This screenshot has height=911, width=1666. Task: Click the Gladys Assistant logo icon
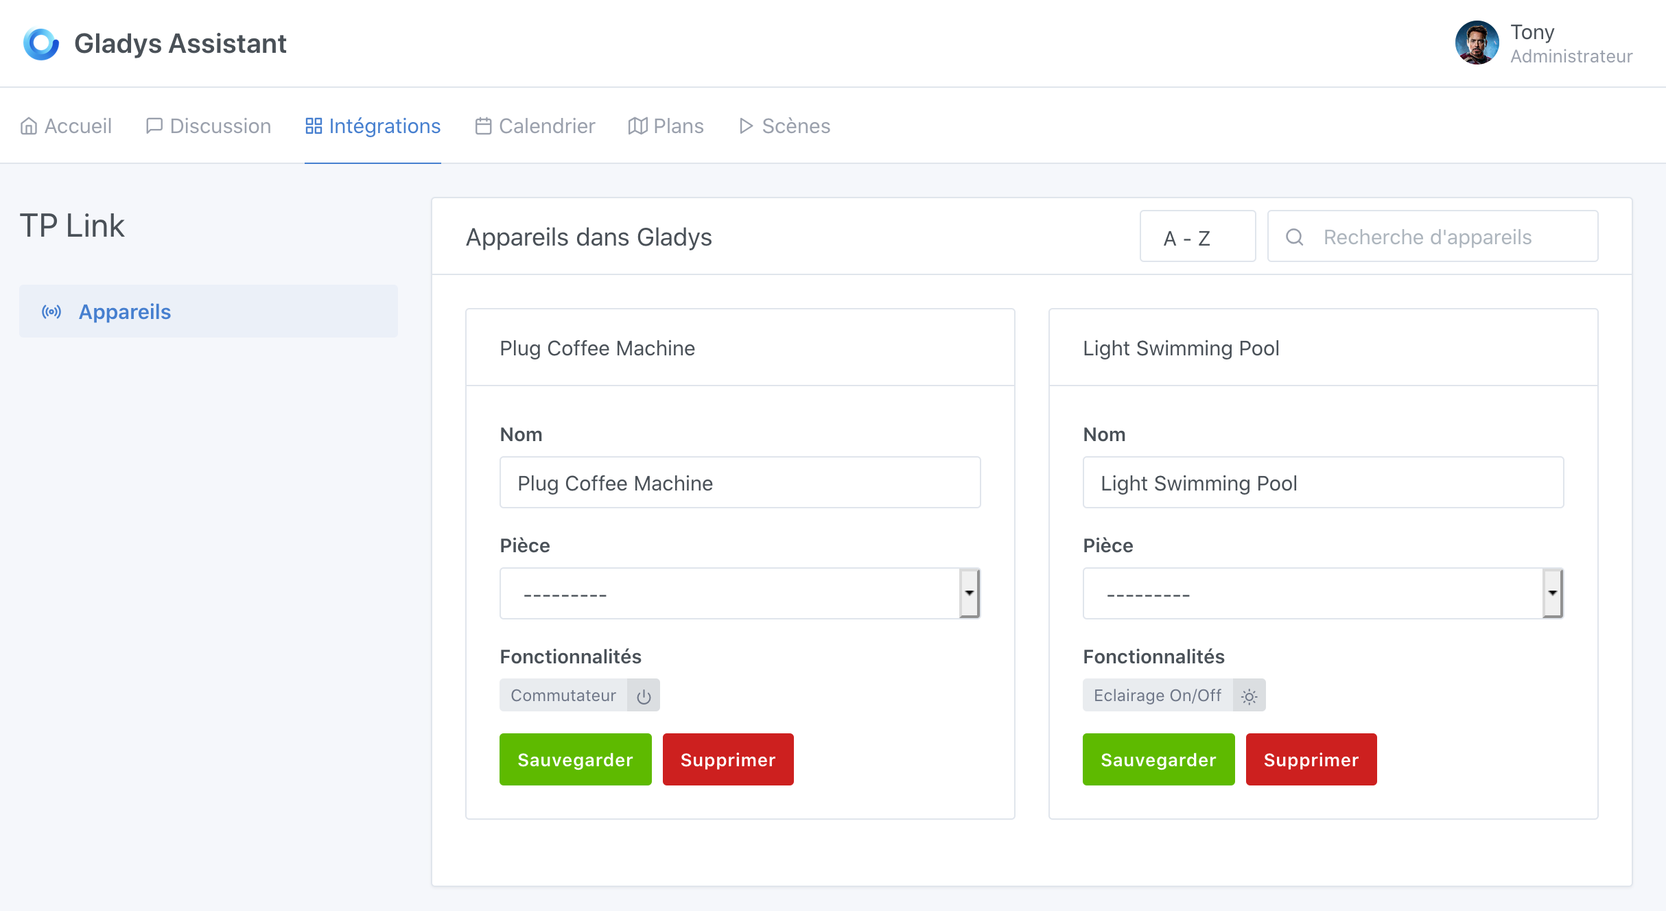[40, 44]
